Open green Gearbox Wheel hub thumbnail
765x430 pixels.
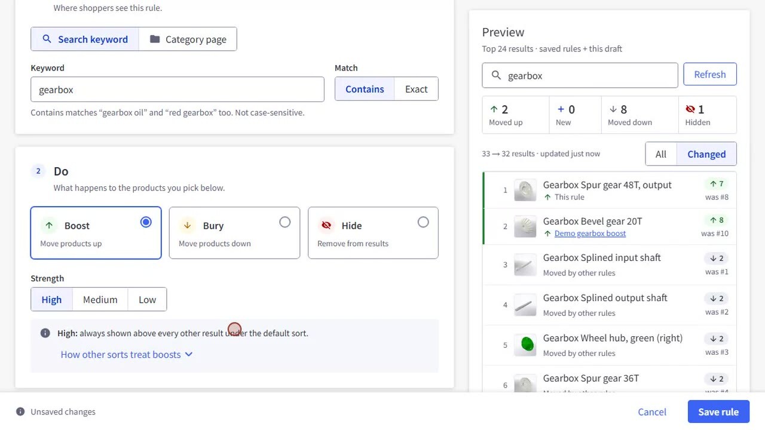click(525, 345)
